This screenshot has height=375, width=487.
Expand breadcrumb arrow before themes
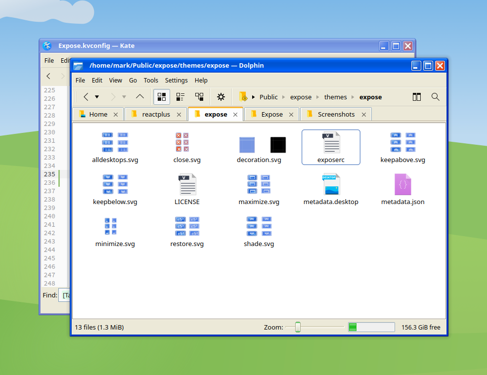318,97
